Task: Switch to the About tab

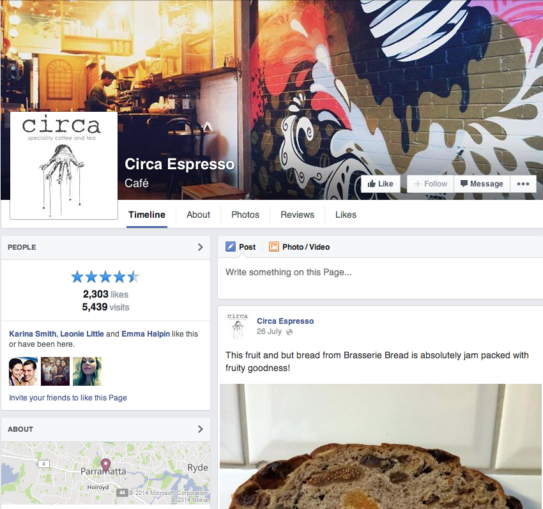Action: pyautogui.click(x=198, y=215)
